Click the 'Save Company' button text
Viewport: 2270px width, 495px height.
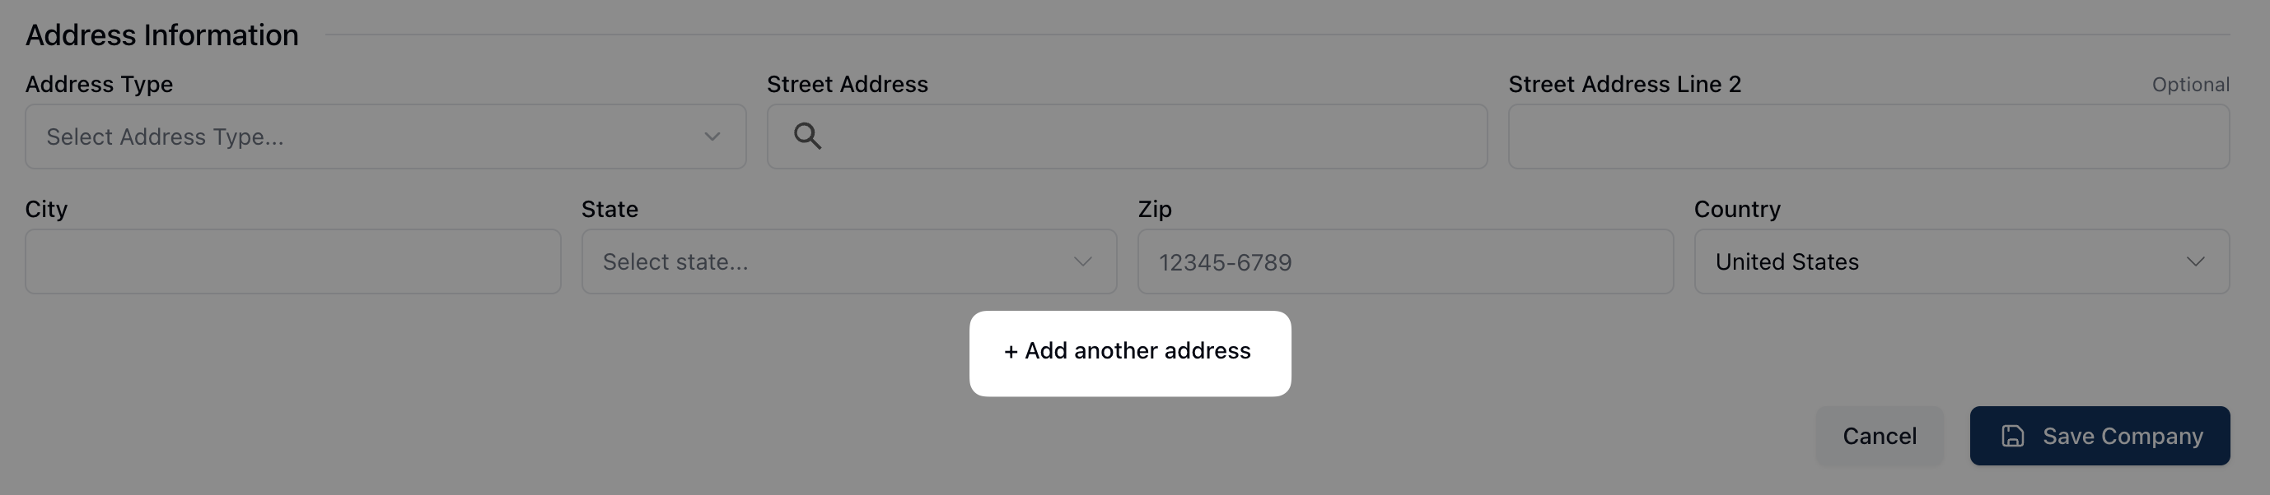pos(2122,436)
